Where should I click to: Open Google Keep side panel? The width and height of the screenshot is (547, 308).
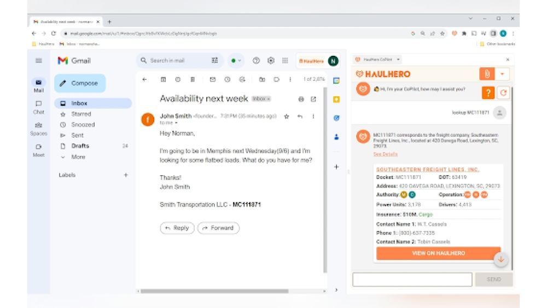coord(336,100)
